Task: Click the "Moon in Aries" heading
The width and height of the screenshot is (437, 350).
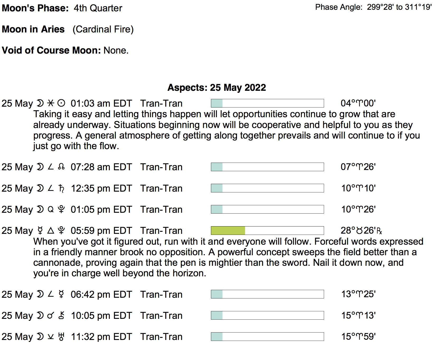Action: [x=33, y=29]
